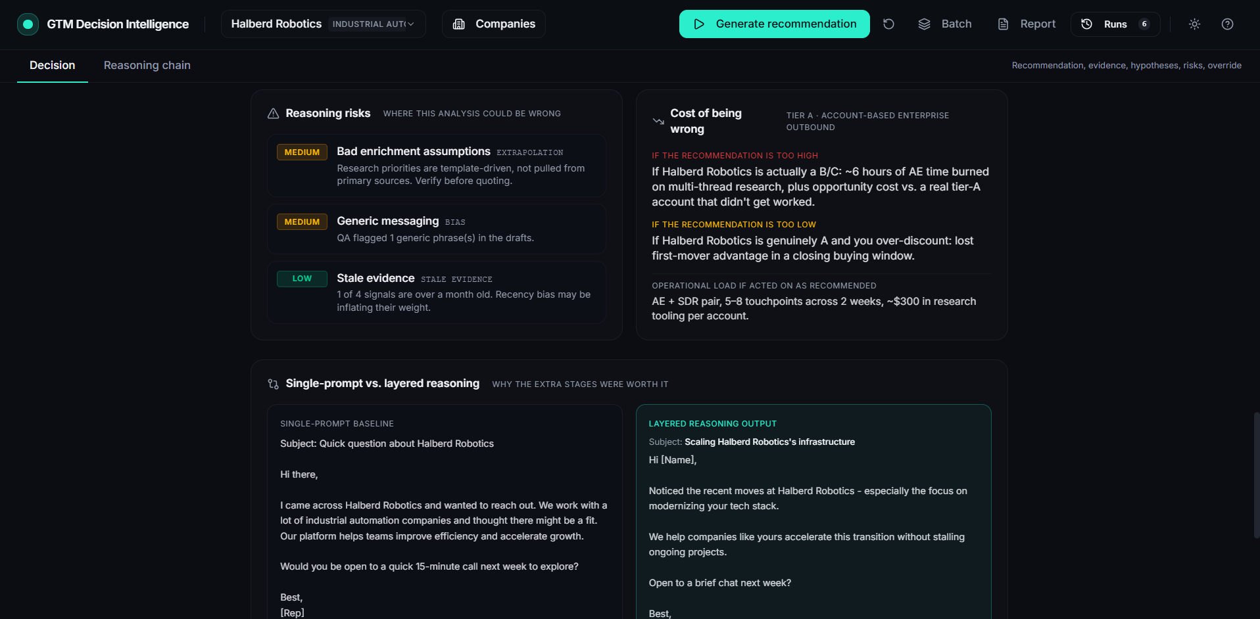1260x619 pixels.
Task: Click the Reasoning risks warning triangle icon
Action: (274, 114)
